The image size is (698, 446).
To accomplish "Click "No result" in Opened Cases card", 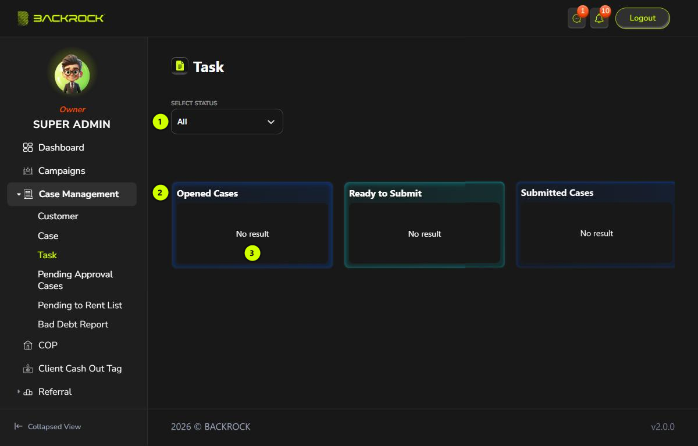I will 252,234.
